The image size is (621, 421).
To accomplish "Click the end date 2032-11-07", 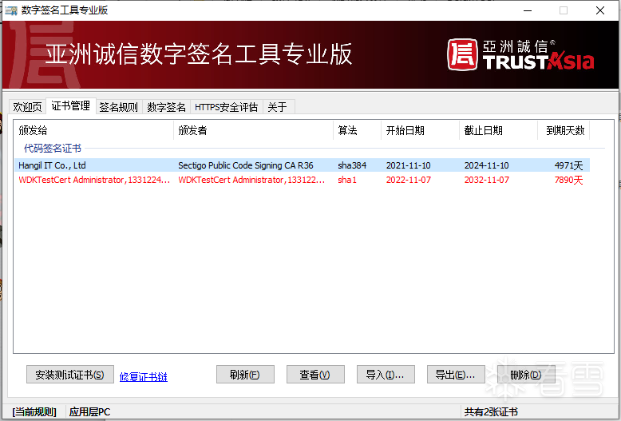I will click(x=487, y=180).
